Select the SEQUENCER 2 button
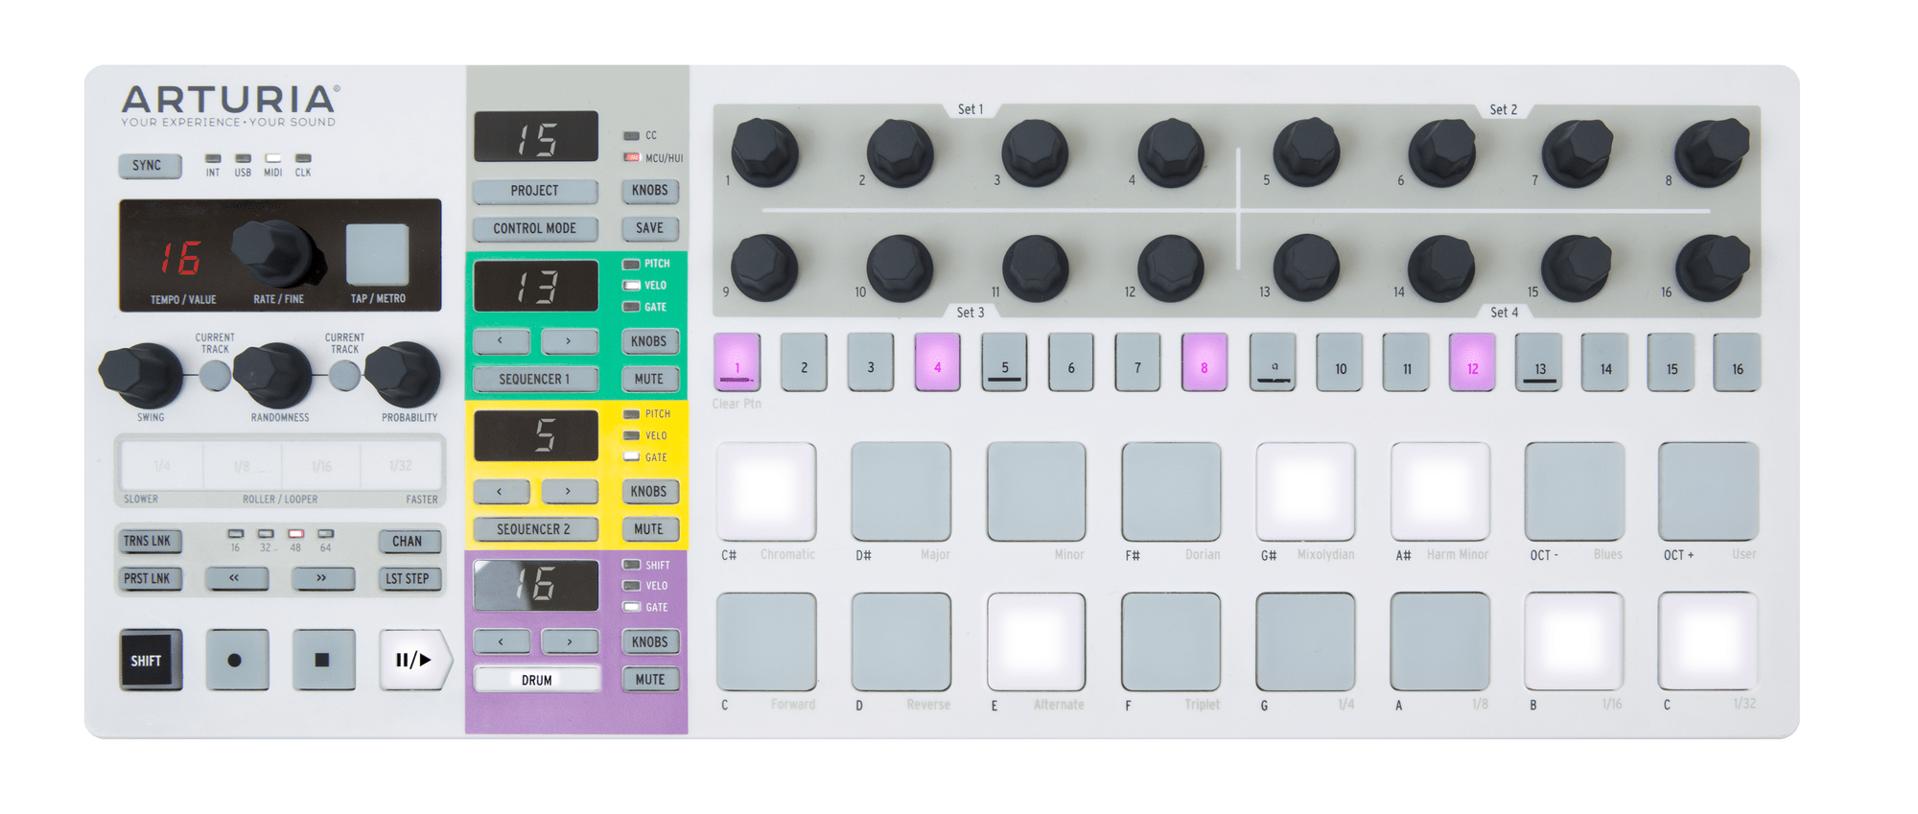1918x814 pixels. [x=535, y=529]
